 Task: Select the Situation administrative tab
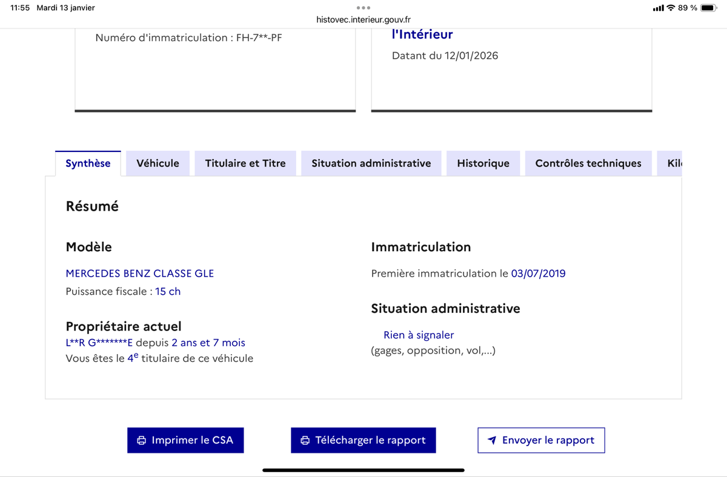371,163
